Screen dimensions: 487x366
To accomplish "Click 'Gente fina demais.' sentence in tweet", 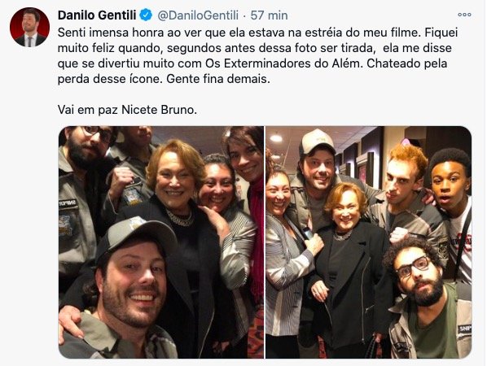I will 218,79.
